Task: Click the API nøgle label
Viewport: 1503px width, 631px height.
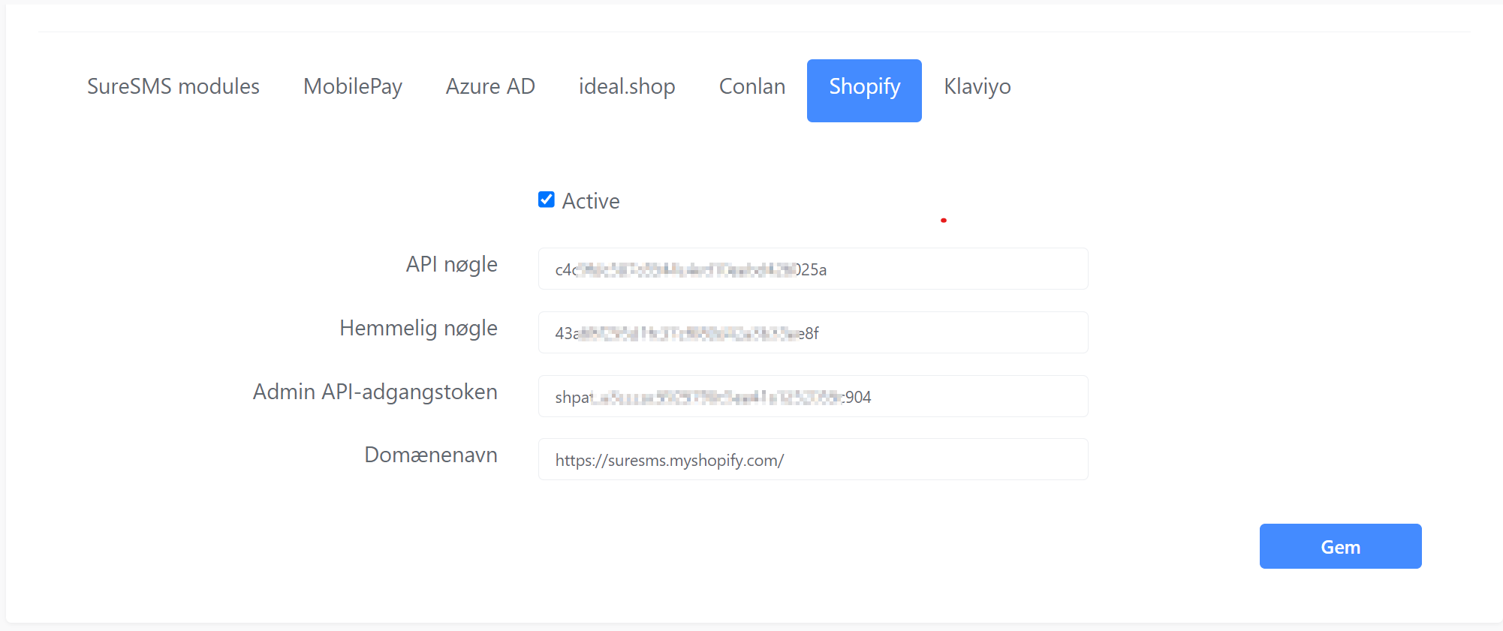Action: 452,265
